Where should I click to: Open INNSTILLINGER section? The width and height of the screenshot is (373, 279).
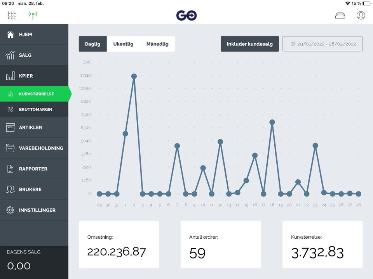pos(34,210)
